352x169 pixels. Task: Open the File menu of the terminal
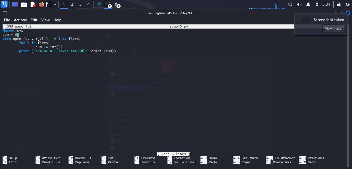(7, 20)
